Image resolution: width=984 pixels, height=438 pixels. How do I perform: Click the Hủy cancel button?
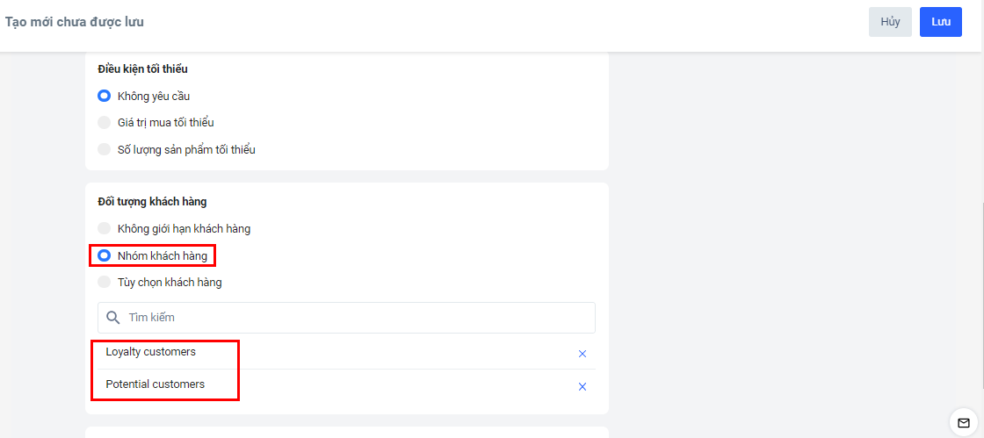890,22
